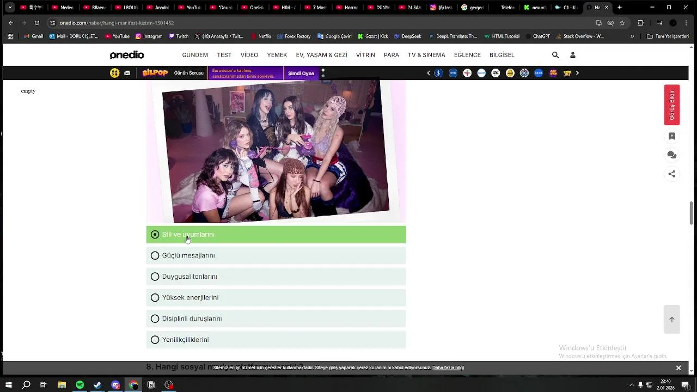
Task: Click the share icon in the sidebar
Action: [671, 174]
